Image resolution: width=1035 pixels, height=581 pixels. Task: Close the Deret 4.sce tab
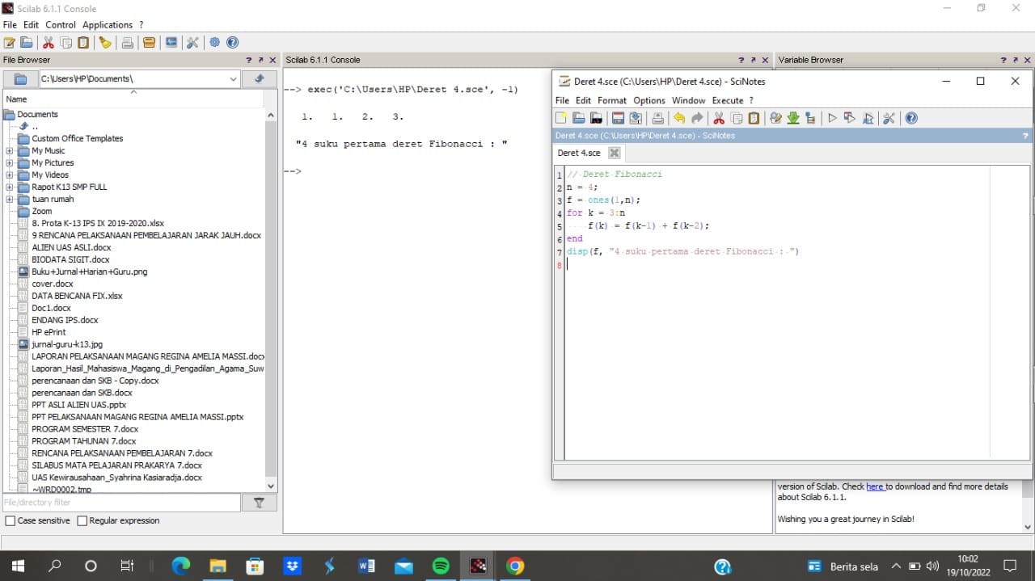tap(614, 153)
